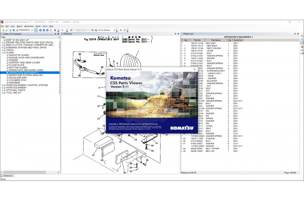This screenshot has height=201, width=304.
Task: Click the Part Name column header
Action: (x=216, y=40)
